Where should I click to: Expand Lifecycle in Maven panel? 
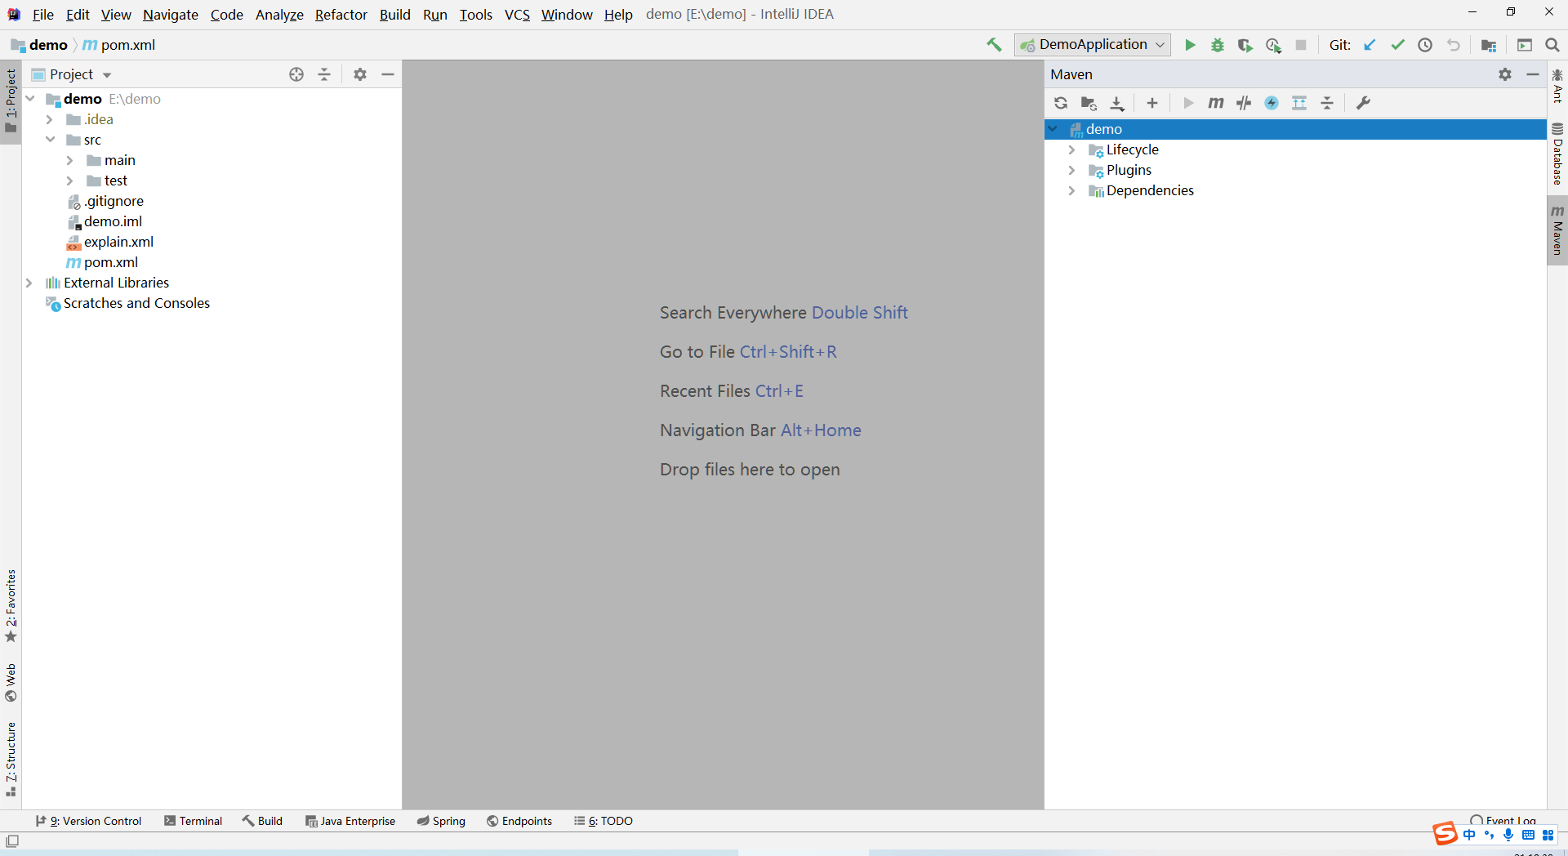click(1071, 149)
